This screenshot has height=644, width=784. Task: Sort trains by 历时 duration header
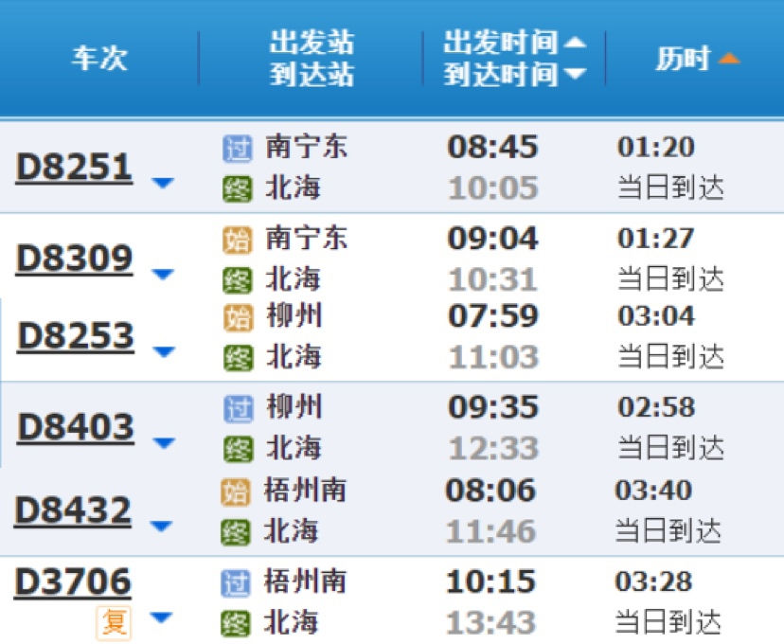pyautogui.click(x=696, y=59)
